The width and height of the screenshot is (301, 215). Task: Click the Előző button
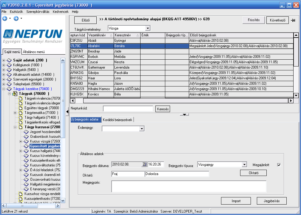click(85, 20)
